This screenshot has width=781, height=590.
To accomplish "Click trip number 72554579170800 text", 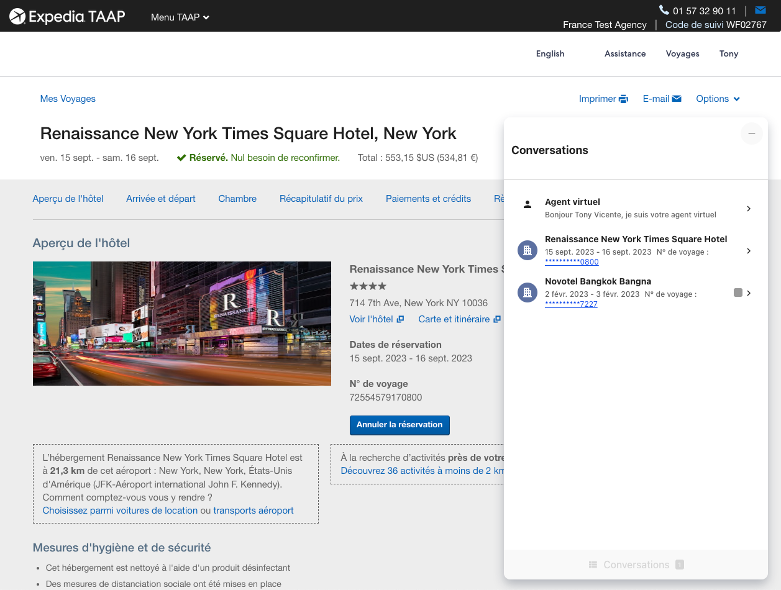I will pyautogui.click(x=386, y=397).
